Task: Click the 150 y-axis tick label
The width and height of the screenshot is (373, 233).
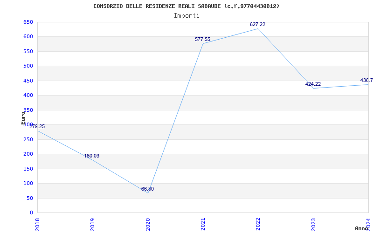Action: click(x=28, y=169)
